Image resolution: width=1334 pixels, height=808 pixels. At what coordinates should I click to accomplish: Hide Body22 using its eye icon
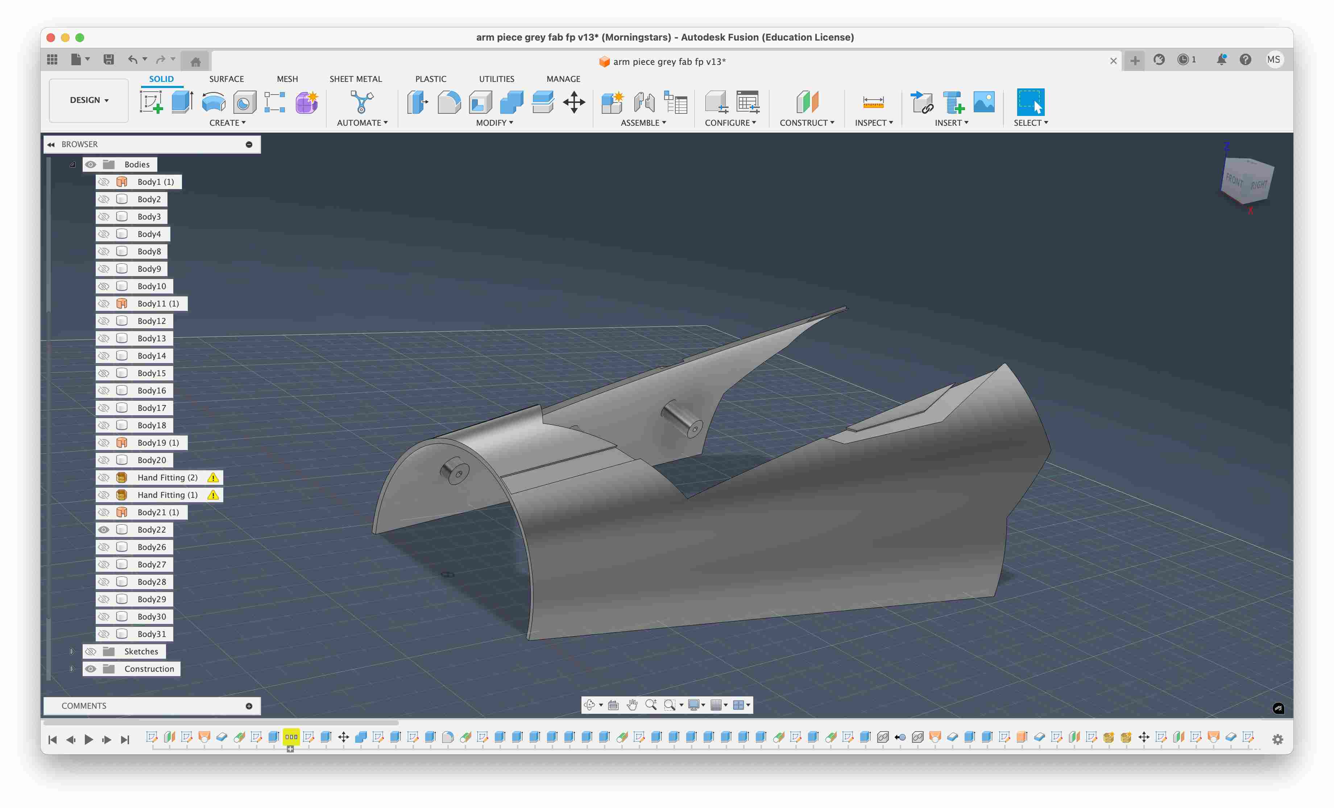[x=103, y=529]
